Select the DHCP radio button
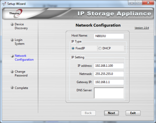Screen dimensions: 156x123 100,48
